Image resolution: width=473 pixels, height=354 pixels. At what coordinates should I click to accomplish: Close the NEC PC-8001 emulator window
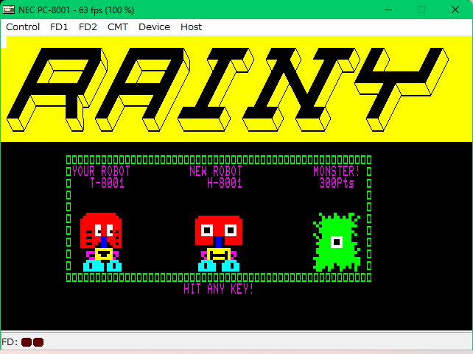(455, 9)
